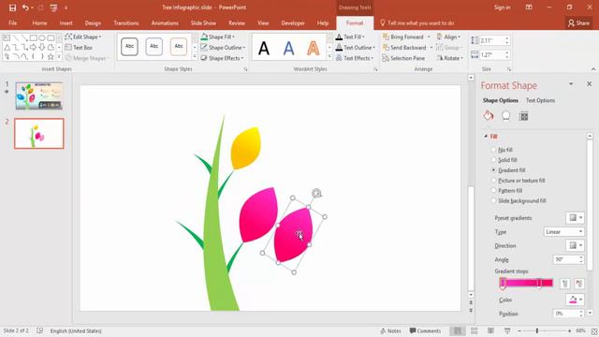Select first gradient stop on slider
The height and width of the screenshot is (337, 599).
504,283
